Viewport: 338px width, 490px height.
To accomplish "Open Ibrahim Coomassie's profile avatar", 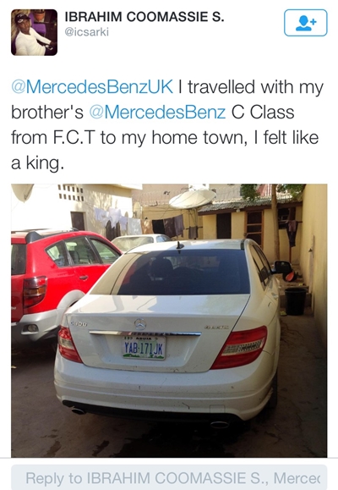I will coord(35,32).
